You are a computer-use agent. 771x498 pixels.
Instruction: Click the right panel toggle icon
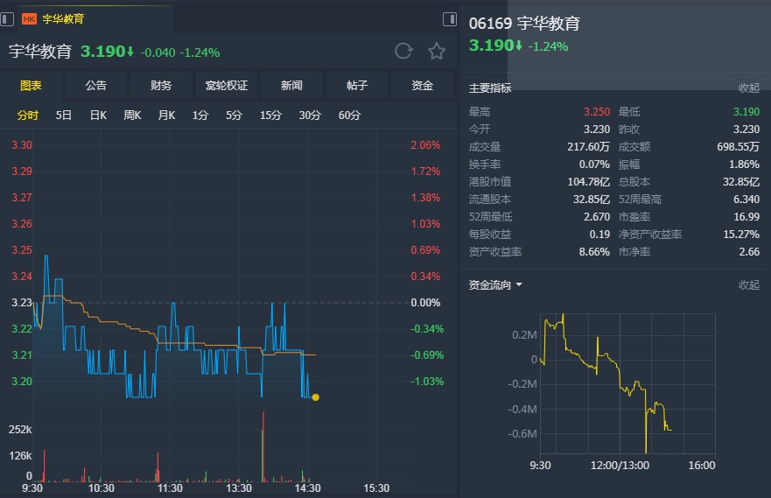click(450, 18)
